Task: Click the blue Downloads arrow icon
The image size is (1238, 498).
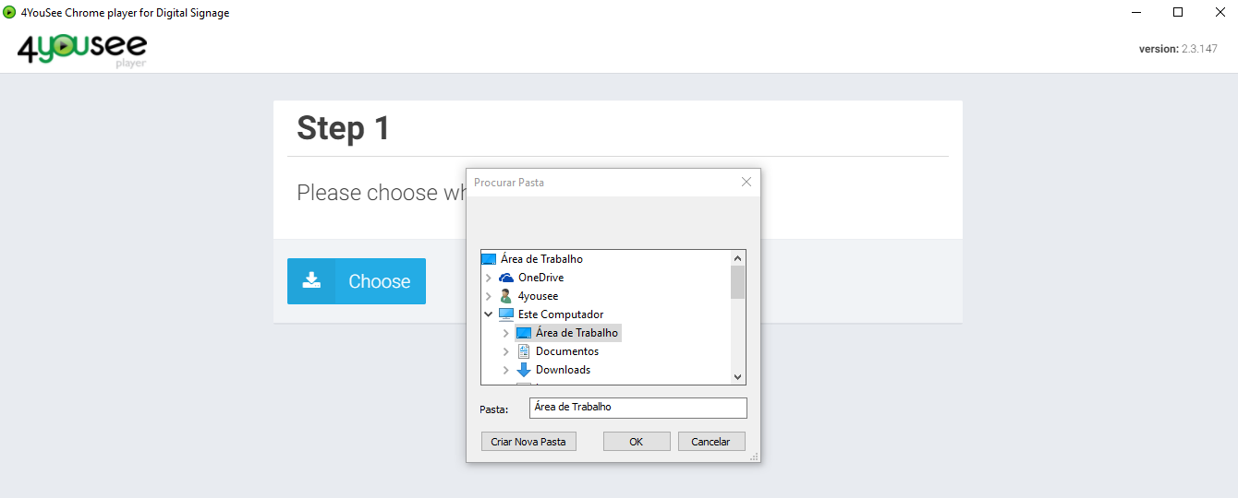Action: pos(524,370)
